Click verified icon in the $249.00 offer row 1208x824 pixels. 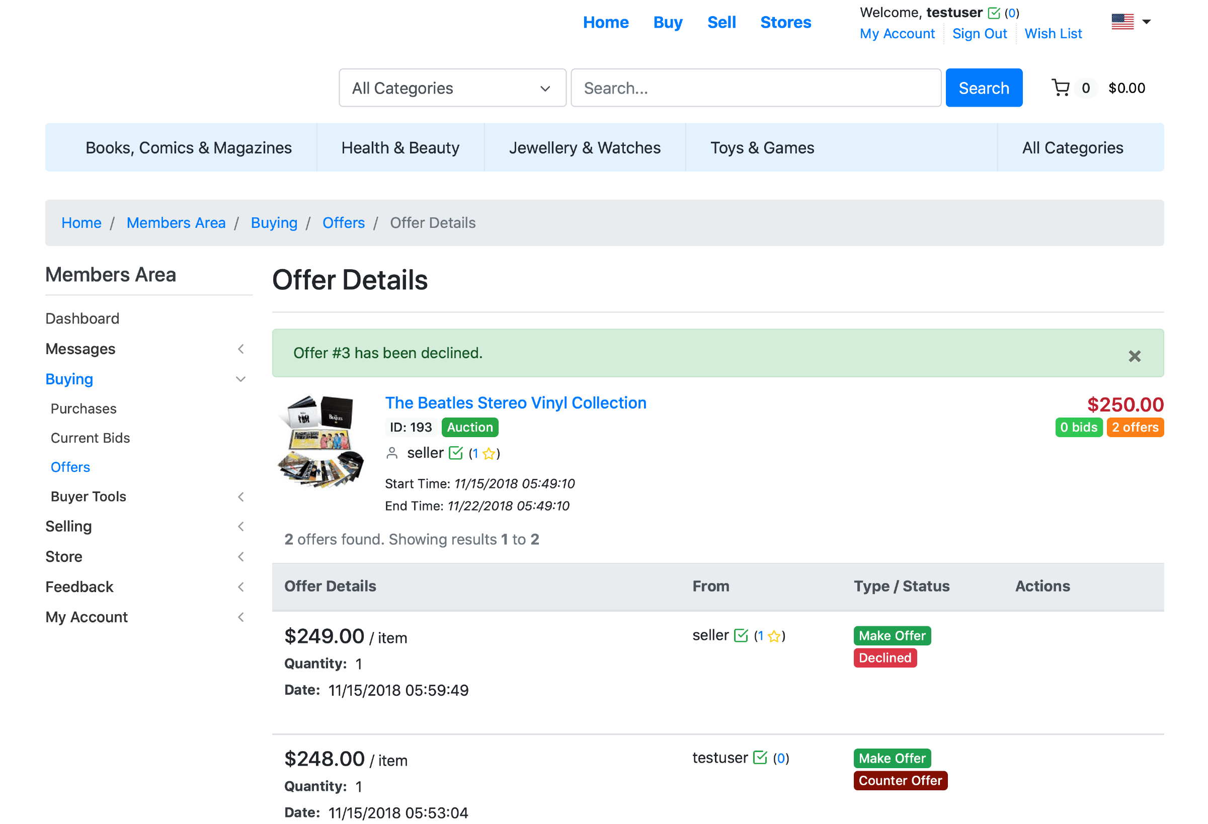pyautogui.click(x=741, y=635)
